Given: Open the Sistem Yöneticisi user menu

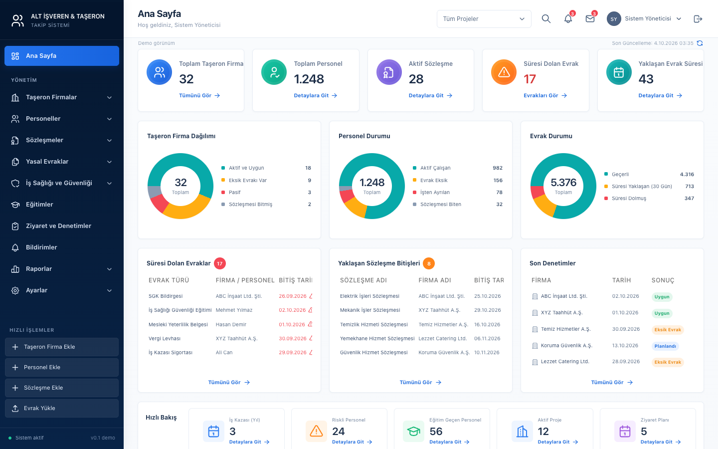Looking at the screenshot, I should (644, 19).
